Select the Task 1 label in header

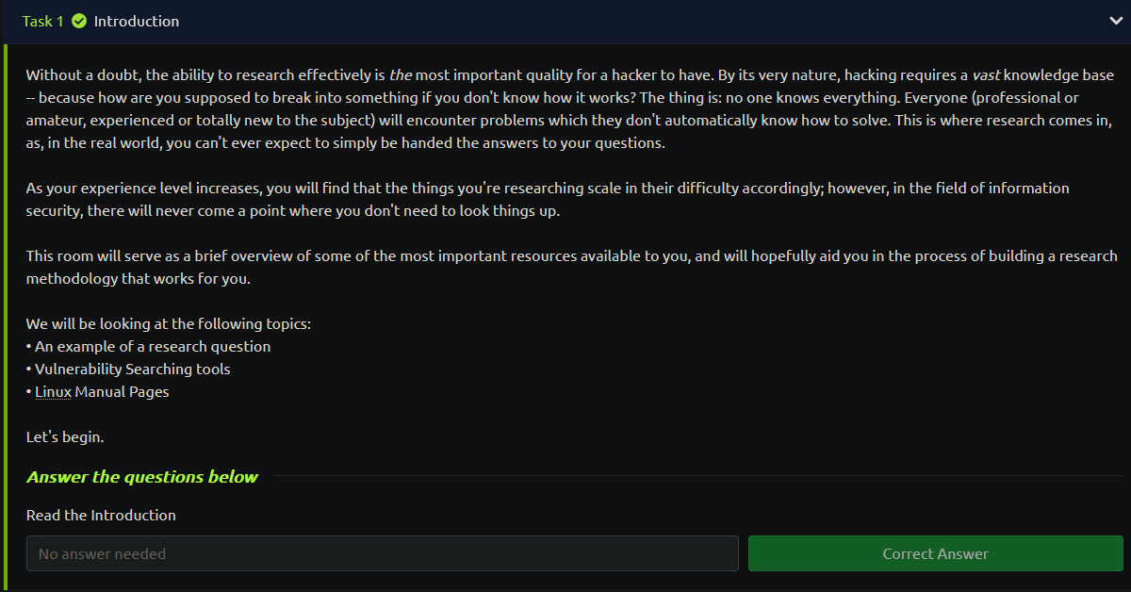(43, 21)
